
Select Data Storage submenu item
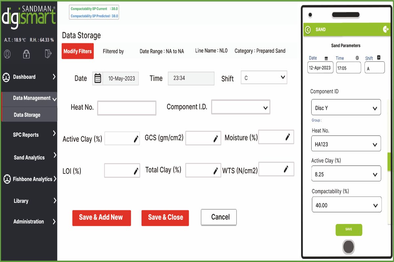[27, 115]
